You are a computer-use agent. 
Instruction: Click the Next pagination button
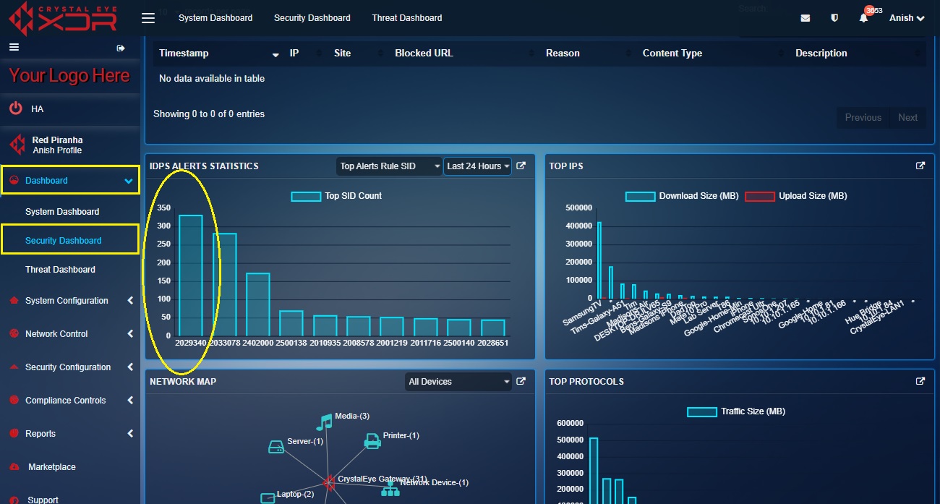tap(908, 118)
